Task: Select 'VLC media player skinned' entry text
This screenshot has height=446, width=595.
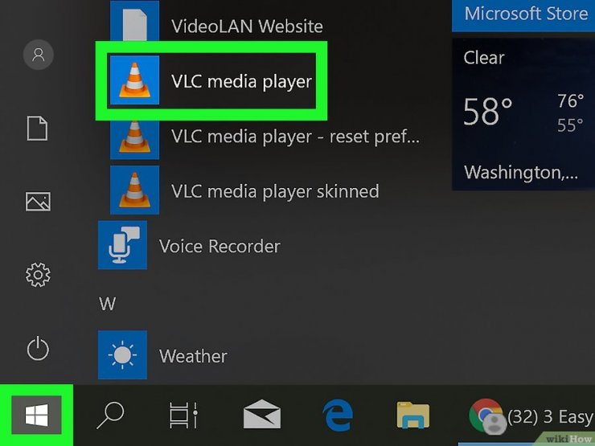Action: [x=275, y=191]
